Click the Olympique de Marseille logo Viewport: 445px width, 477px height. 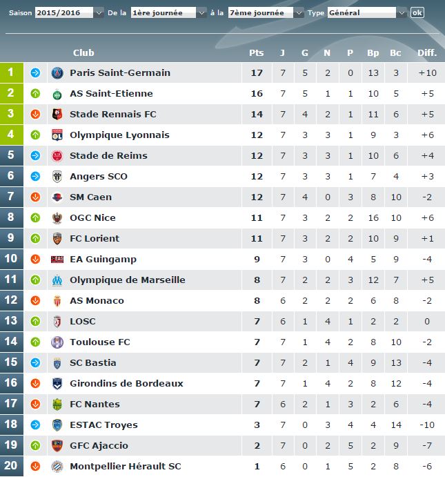point(57,280)
